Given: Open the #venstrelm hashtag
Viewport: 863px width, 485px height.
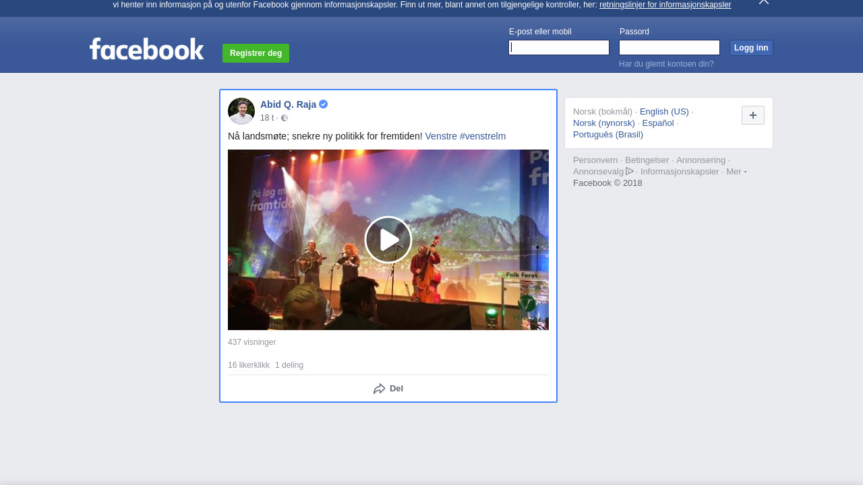Looking at the screenshot, I should (483, 136).
